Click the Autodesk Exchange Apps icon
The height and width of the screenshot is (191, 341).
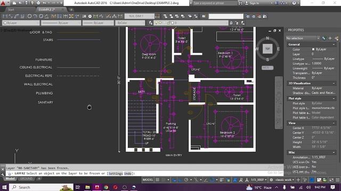[x=277, y=3]
